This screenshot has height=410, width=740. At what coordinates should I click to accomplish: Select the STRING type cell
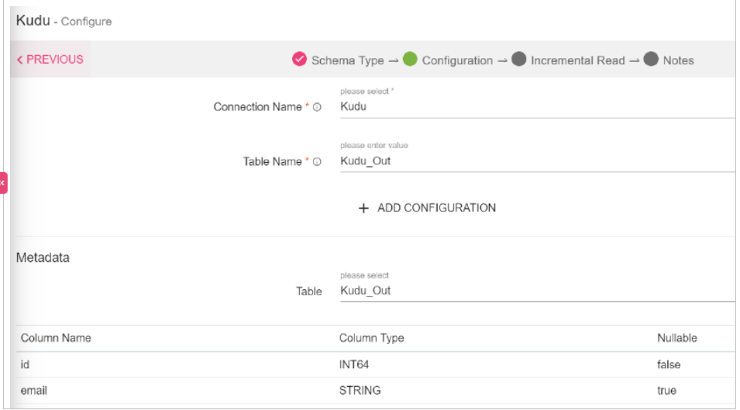tap(360, 390)
